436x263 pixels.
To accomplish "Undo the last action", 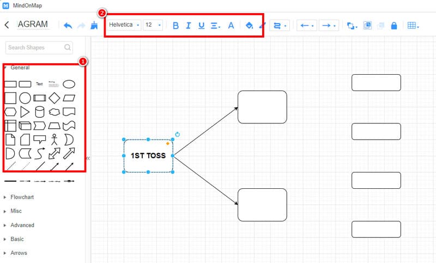I will click(68, 26).
